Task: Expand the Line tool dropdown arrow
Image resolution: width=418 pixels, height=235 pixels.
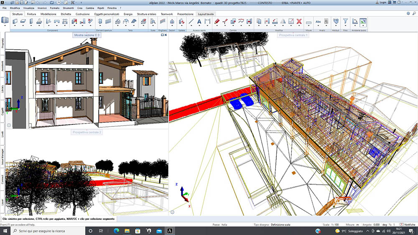Action: tap(191, 26)
